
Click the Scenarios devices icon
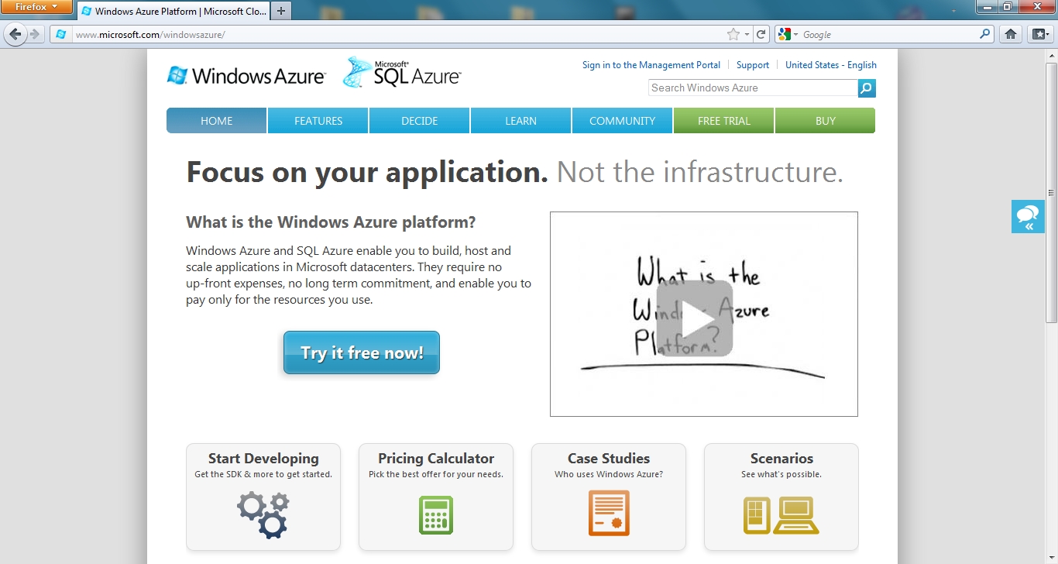pos(781,515)
